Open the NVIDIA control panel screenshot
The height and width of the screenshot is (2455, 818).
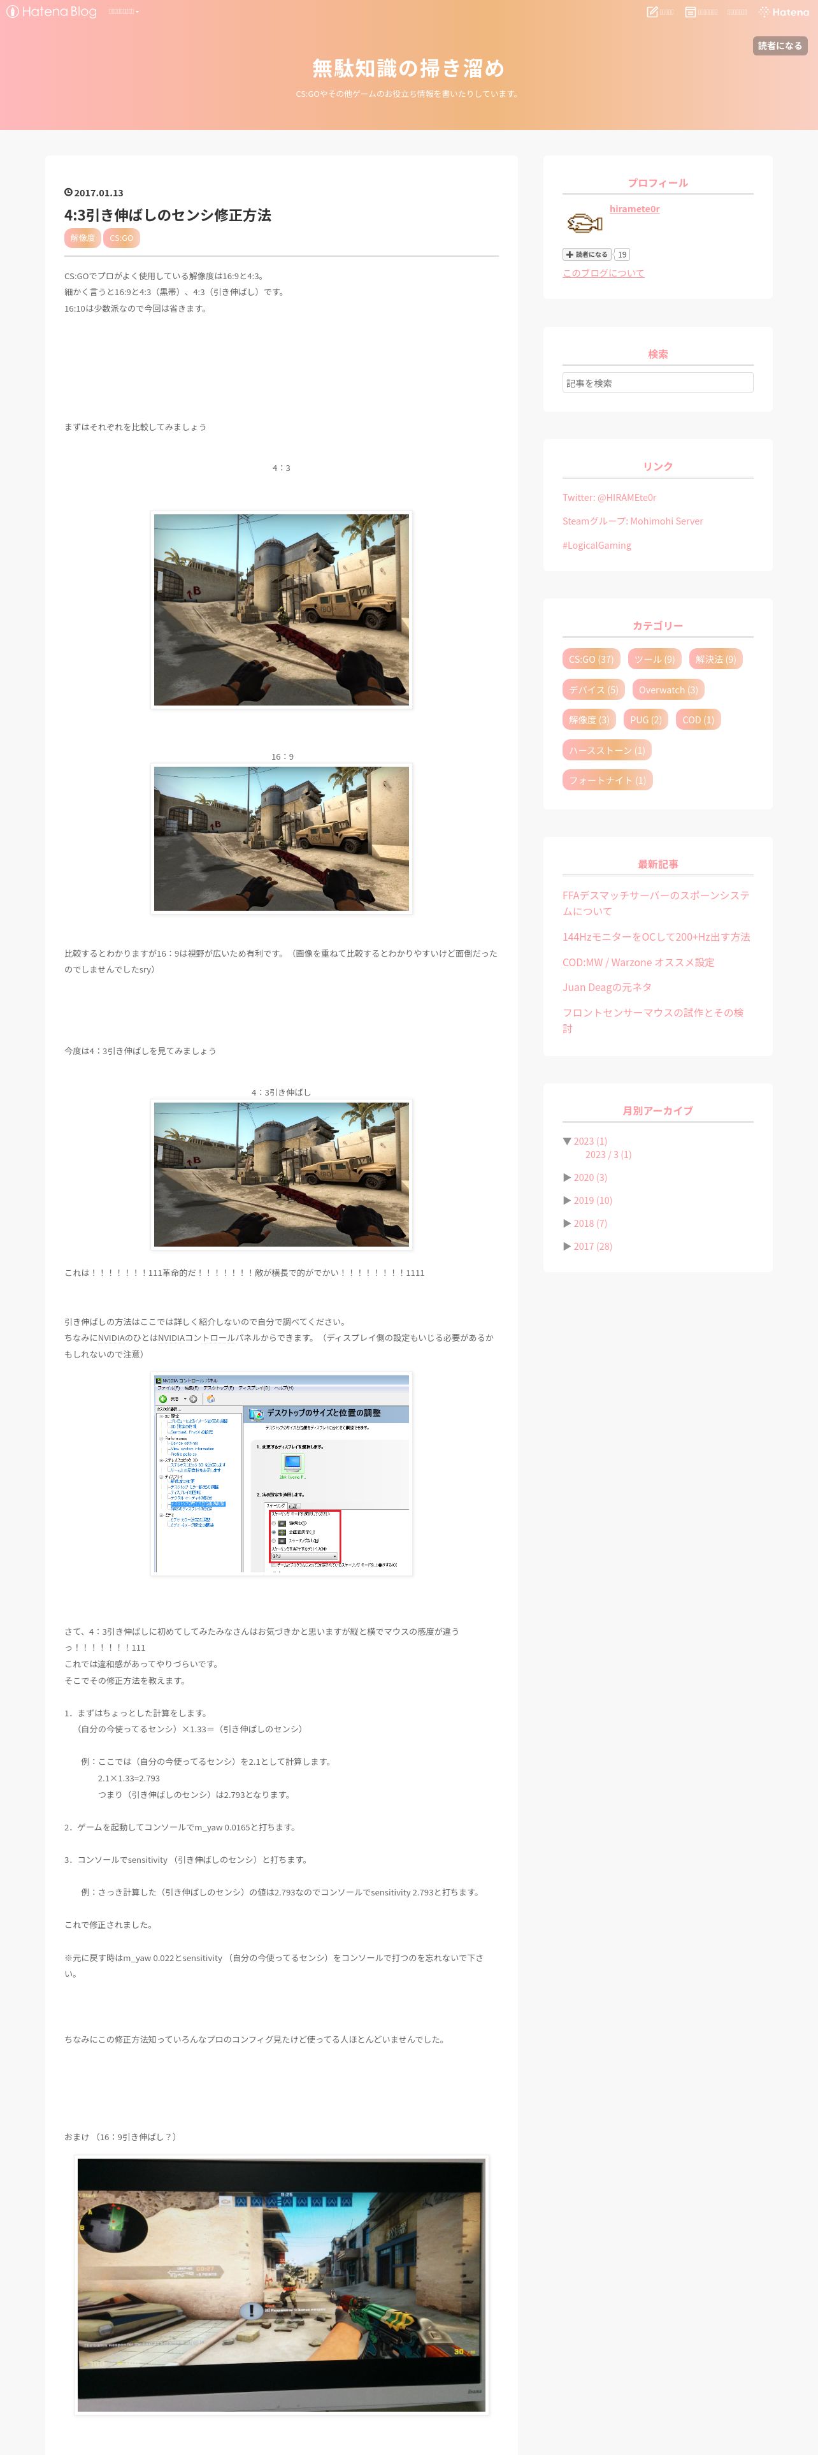(x=282, y=1474)
